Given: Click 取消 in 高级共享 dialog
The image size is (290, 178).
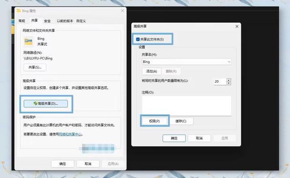Looking at the screenshot, I should [x=199, y=138].
